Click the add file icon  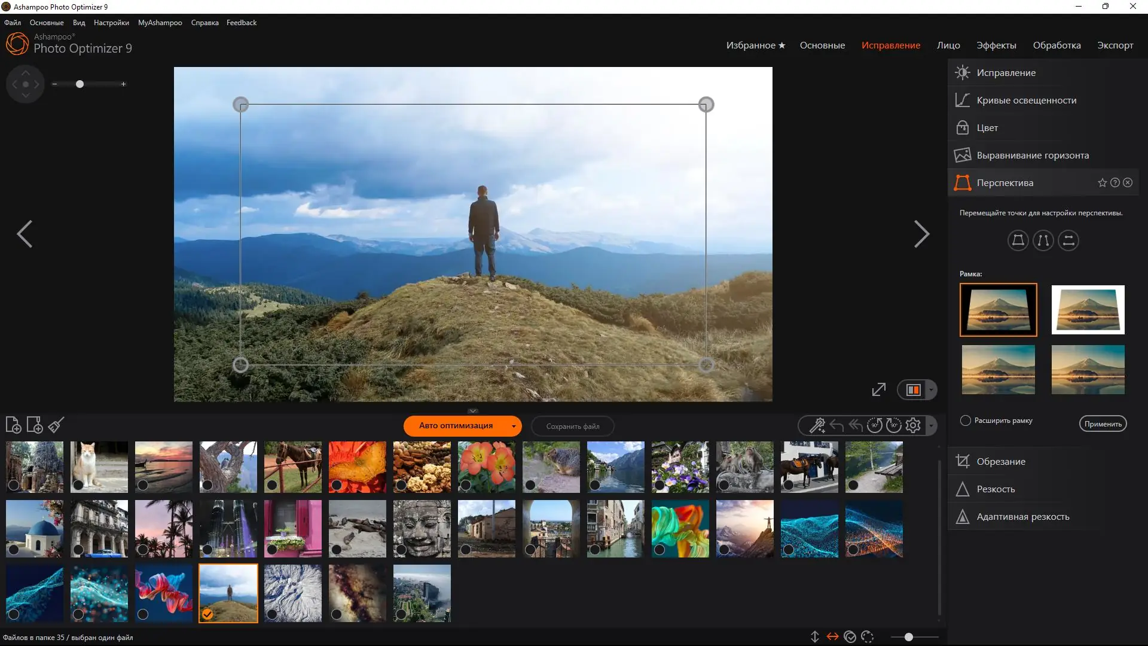point(13,425)
